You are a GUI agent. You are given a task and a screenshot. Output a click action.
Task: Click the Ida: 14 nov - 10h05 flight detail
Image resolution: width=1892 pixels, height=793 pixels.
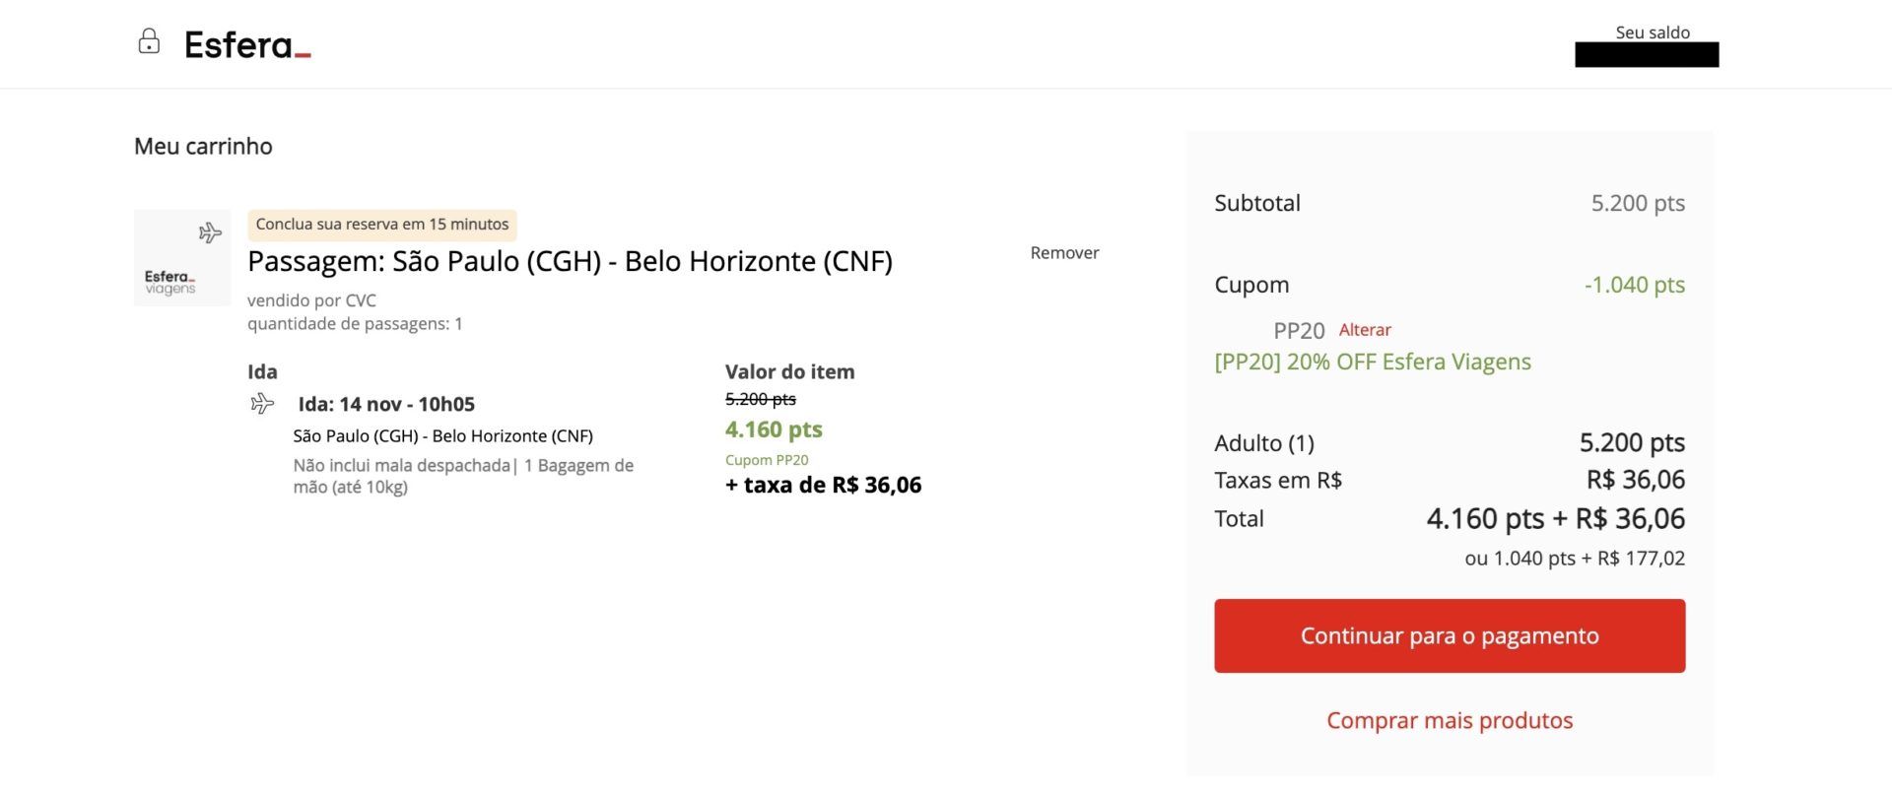coord(386,404)
